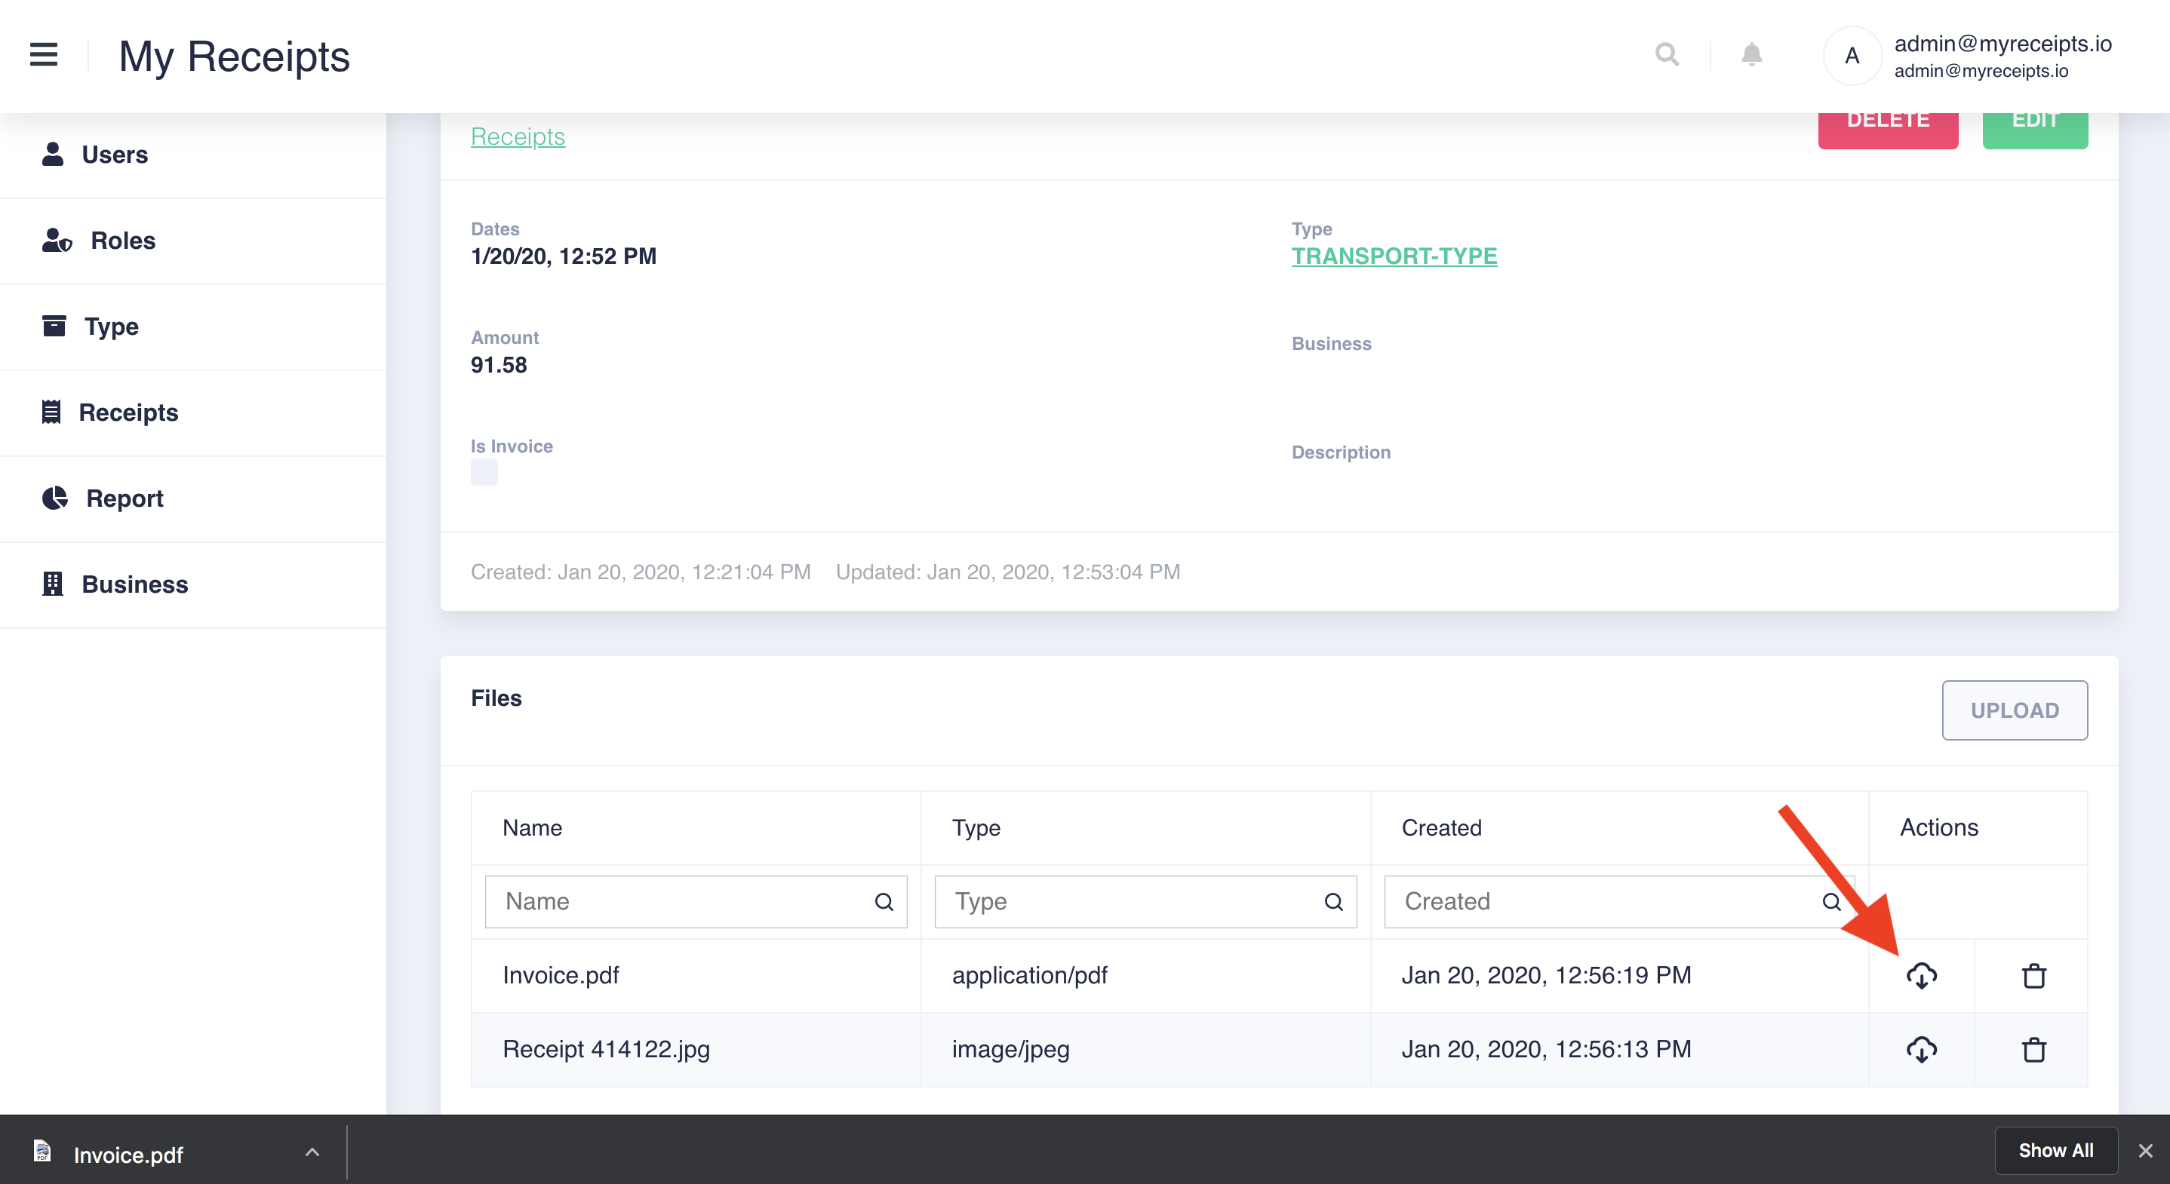Open Invoice.pdf from downloads bar
Viewport: 2170px width, 1184px height.
(128, 1155)
